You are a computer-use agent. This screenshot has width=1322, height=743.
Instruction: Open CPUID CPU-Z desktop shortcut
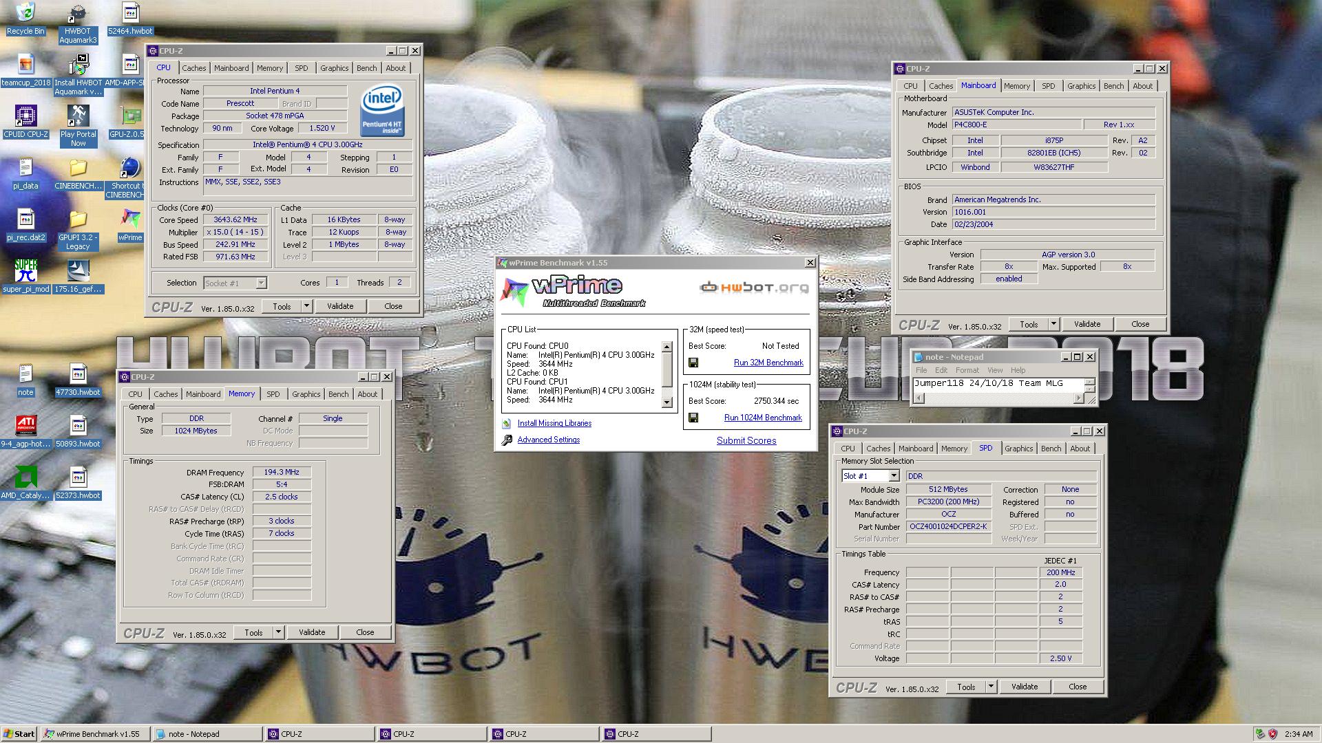click(25, 122)
